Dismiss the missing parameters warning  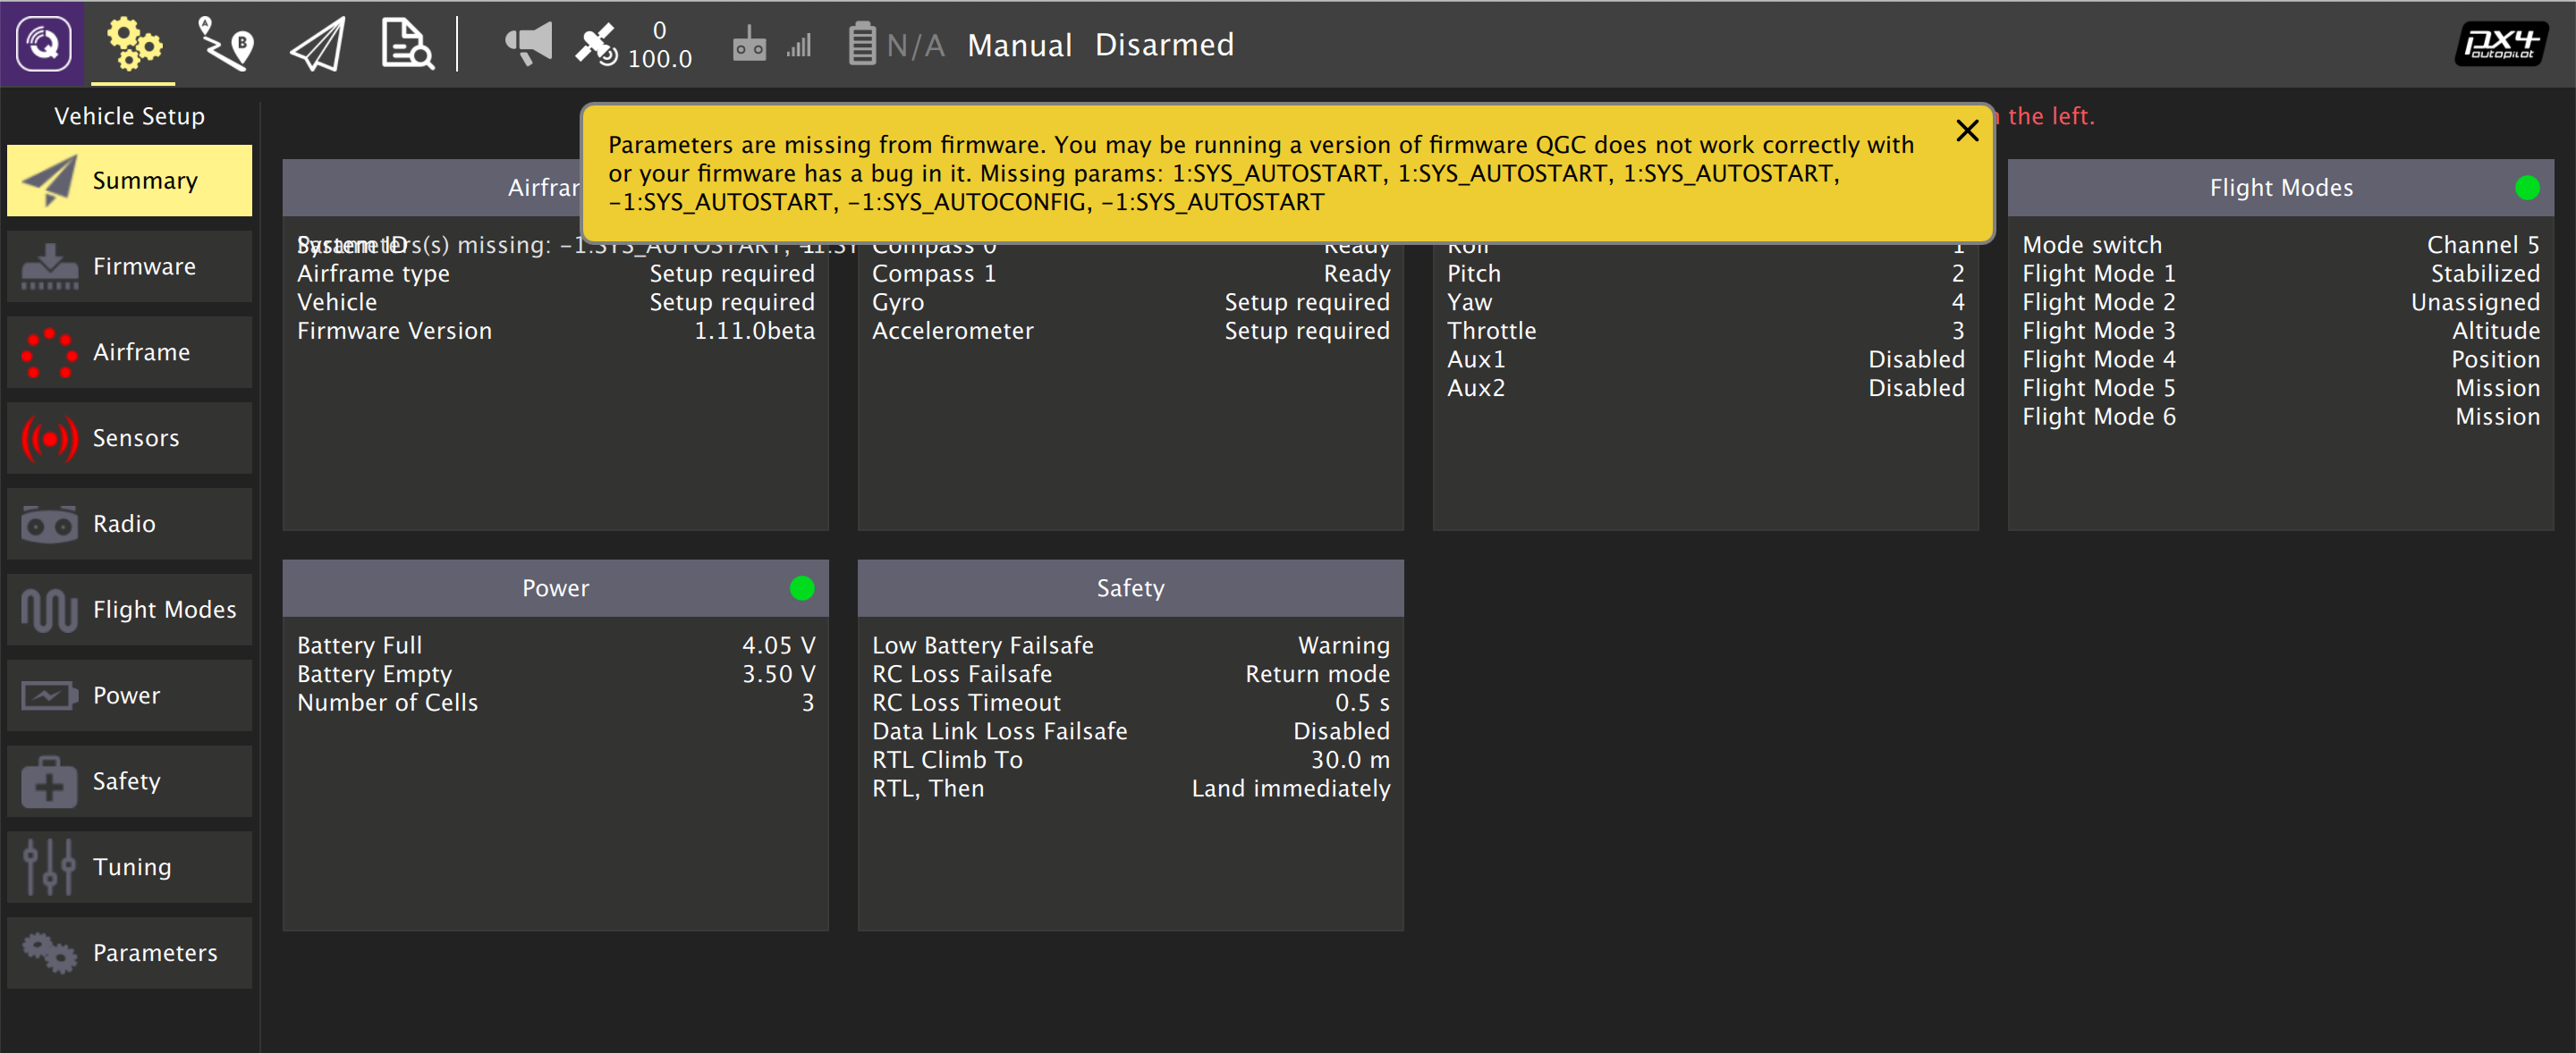[x=1966, y=131]
